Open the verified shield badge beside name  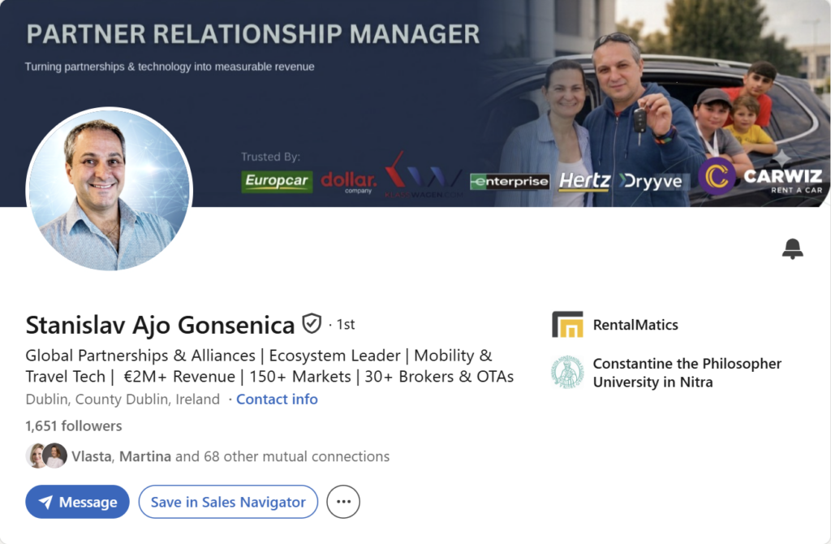pyautogui.click(x=312, y=323)
